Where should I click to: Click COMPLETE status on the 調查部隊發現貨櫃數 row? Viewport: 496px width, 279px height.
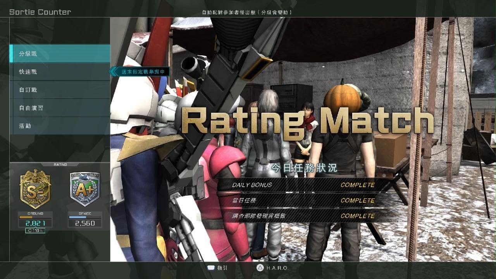358,216
